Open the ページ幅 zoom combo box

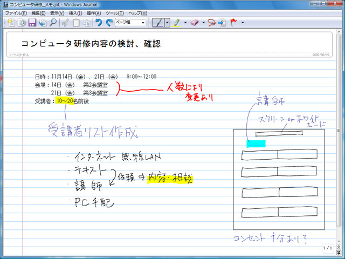[130, 23]
